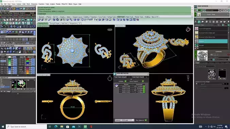Click the gem icon in Gem Reporter table

coord(116,86)
